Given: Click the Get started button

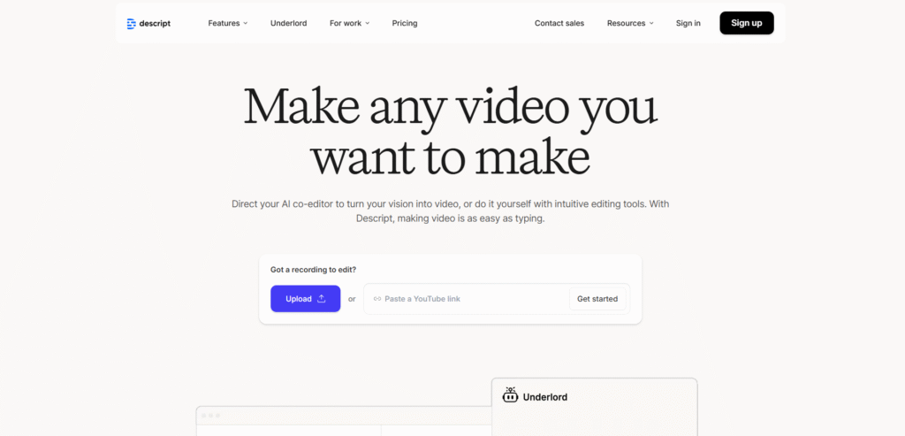Looking at the screenshot, I should [x=597, y=299].
